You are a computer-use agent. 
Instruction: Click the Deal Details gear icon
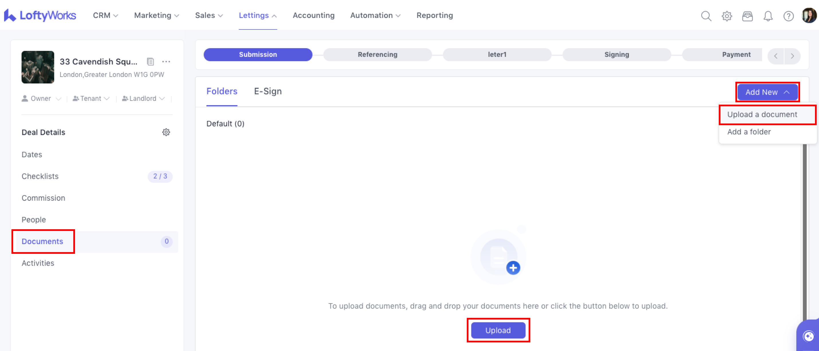click(x=166, y=132)
